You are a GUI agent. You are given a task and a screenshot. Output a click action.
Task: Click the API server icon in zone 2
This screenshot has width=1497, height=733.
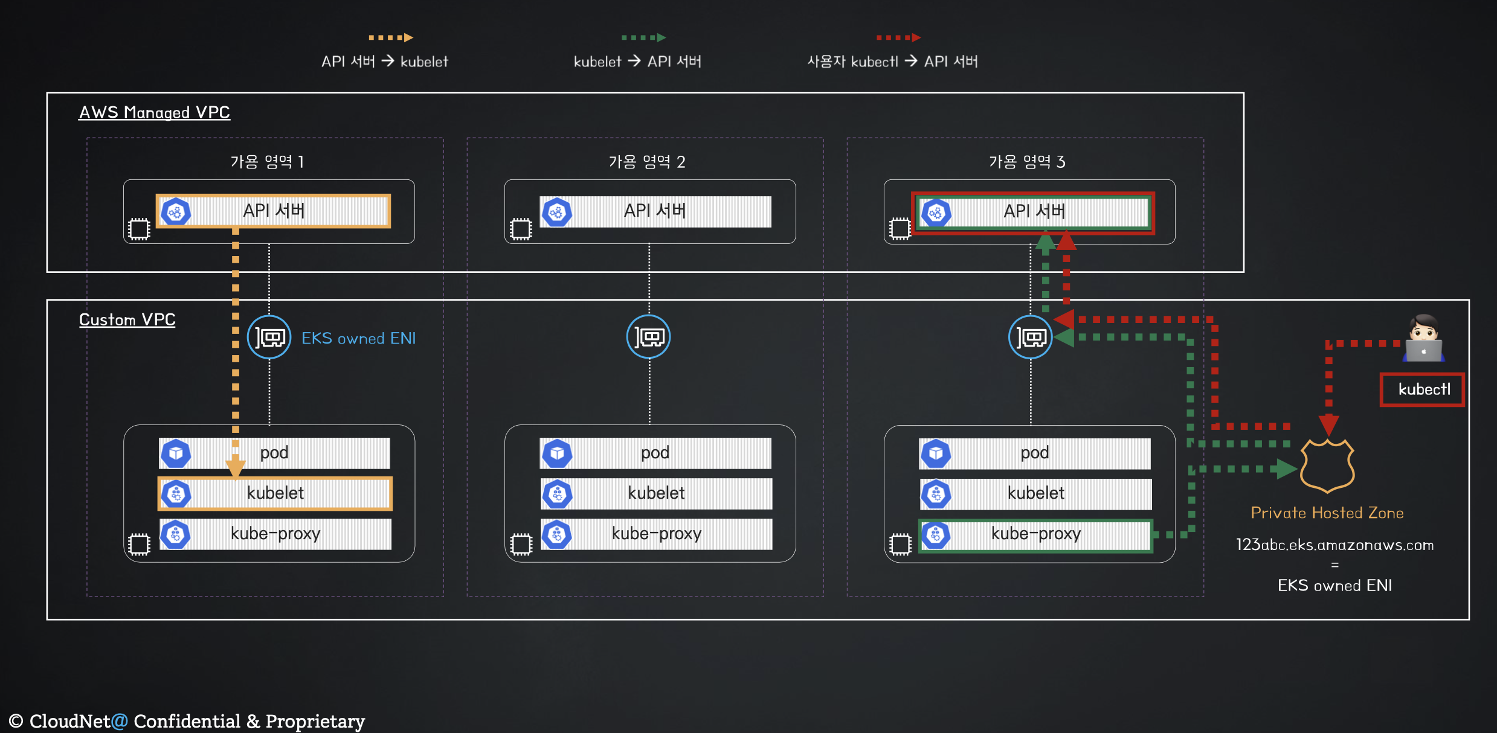coord(556,212)
